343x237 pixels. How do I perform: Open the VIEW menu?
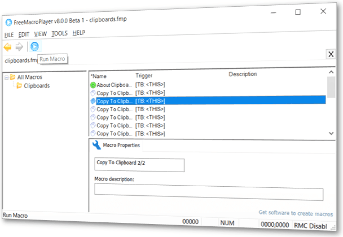[40, 34]
